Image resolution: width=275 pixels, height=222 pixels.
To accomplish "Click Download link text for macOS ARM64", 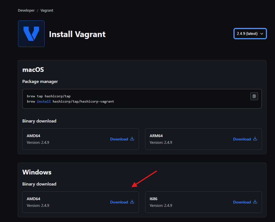I will [242, 139].
